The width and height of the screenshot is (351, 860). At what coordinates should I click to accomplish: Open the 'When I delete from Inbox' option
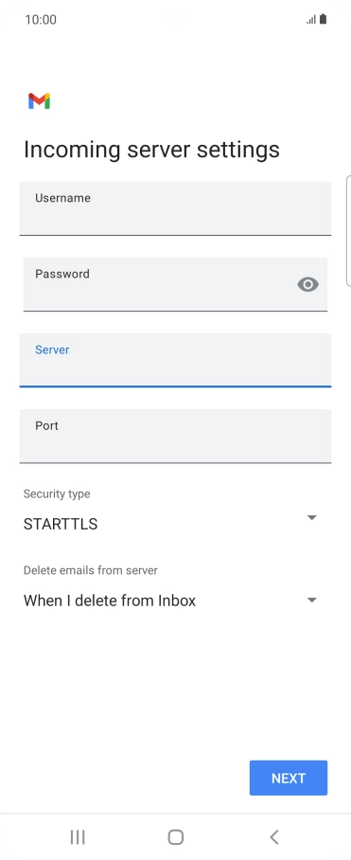coord(110,600)
